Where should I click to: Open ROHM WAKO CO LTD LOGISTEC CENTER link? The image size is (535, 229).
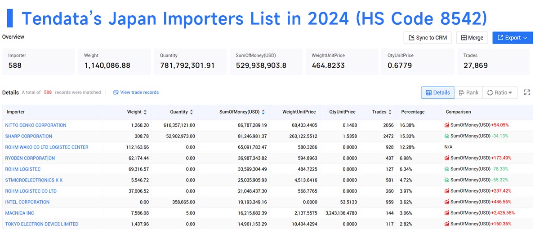[x=47, y=147]
